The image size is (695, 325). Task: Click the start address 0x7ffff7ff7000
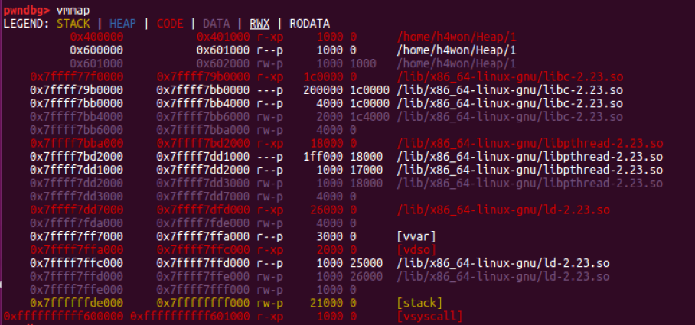(x=77, y=236)
